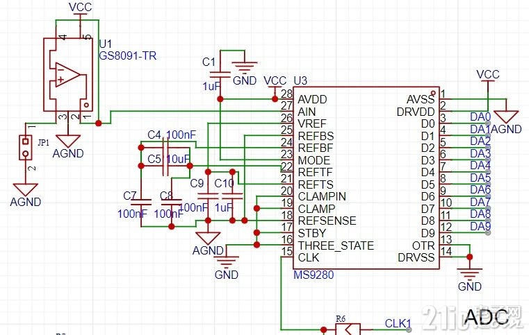Click the junction dot on AVDD wire near pin 28
The width and height of the screenshot is (529, 335).
275,99
